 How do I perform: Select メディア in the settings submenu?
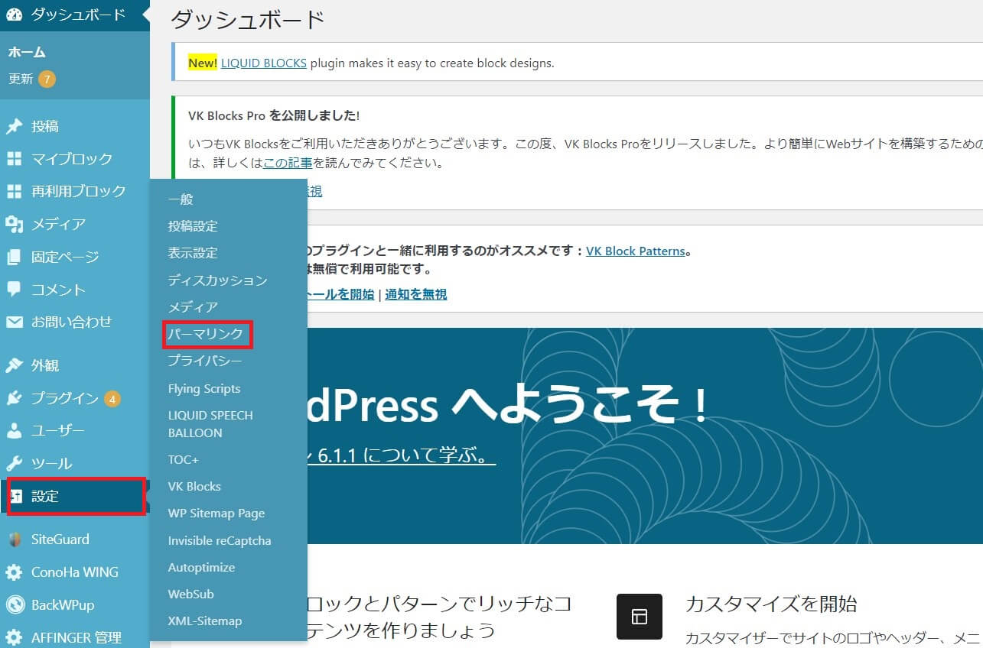(x=193, y=306)
